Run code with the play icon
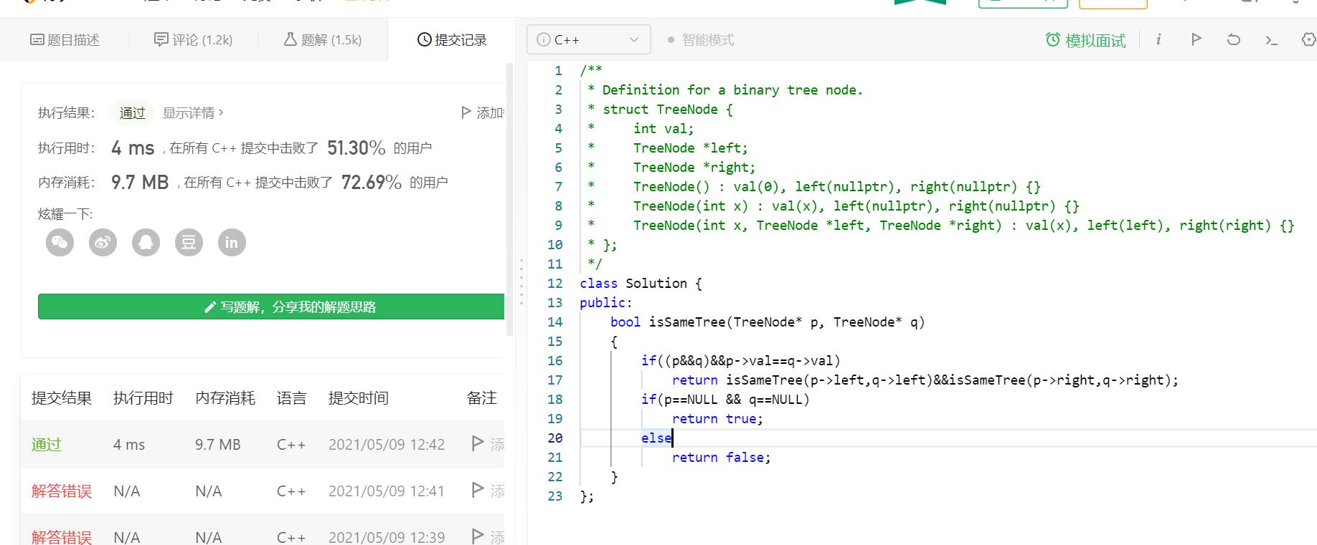Image resolution: width=1317 pixels, height=545 pixels. (x=1196, y=39)
